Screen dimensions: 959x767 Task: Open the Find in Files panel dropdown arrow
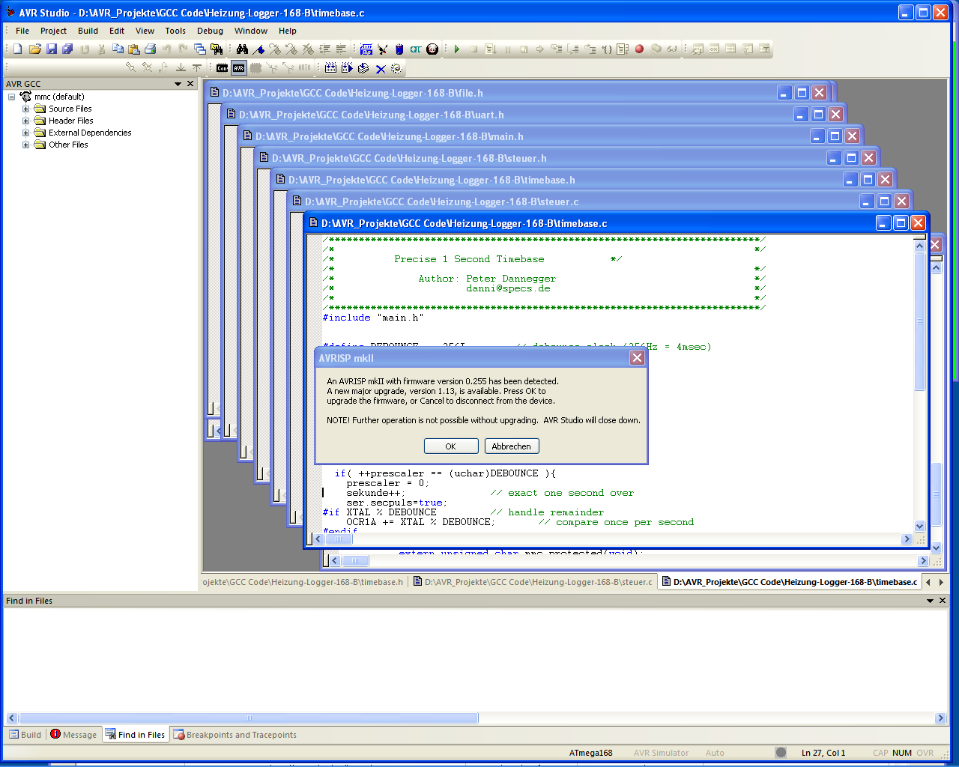click(x=930, y=601)
